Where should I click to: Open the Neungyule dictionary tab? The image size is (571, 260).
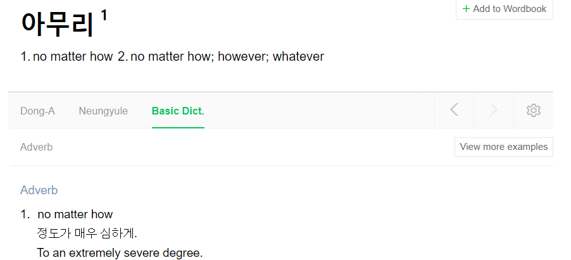(x=103, y=111)
